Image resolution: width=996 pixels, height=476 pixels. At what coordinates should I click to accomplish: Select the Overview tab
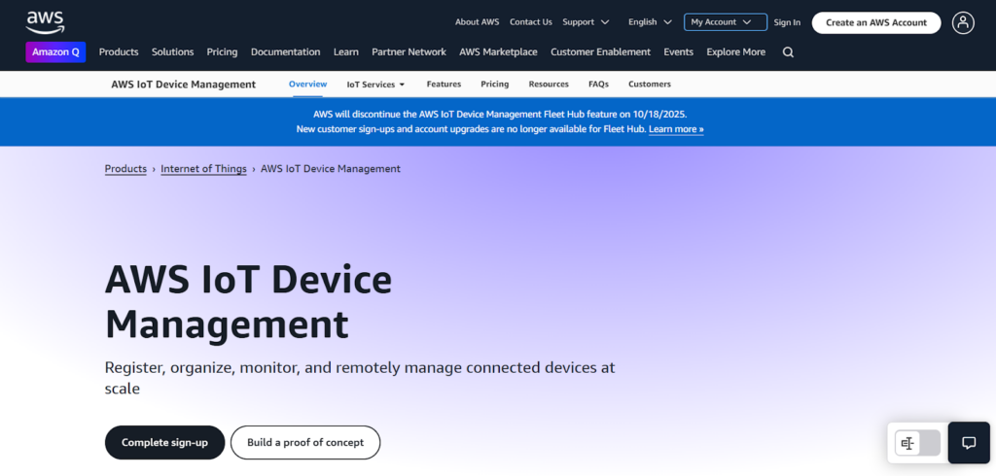pyautogui.click(x=307, y=85)
